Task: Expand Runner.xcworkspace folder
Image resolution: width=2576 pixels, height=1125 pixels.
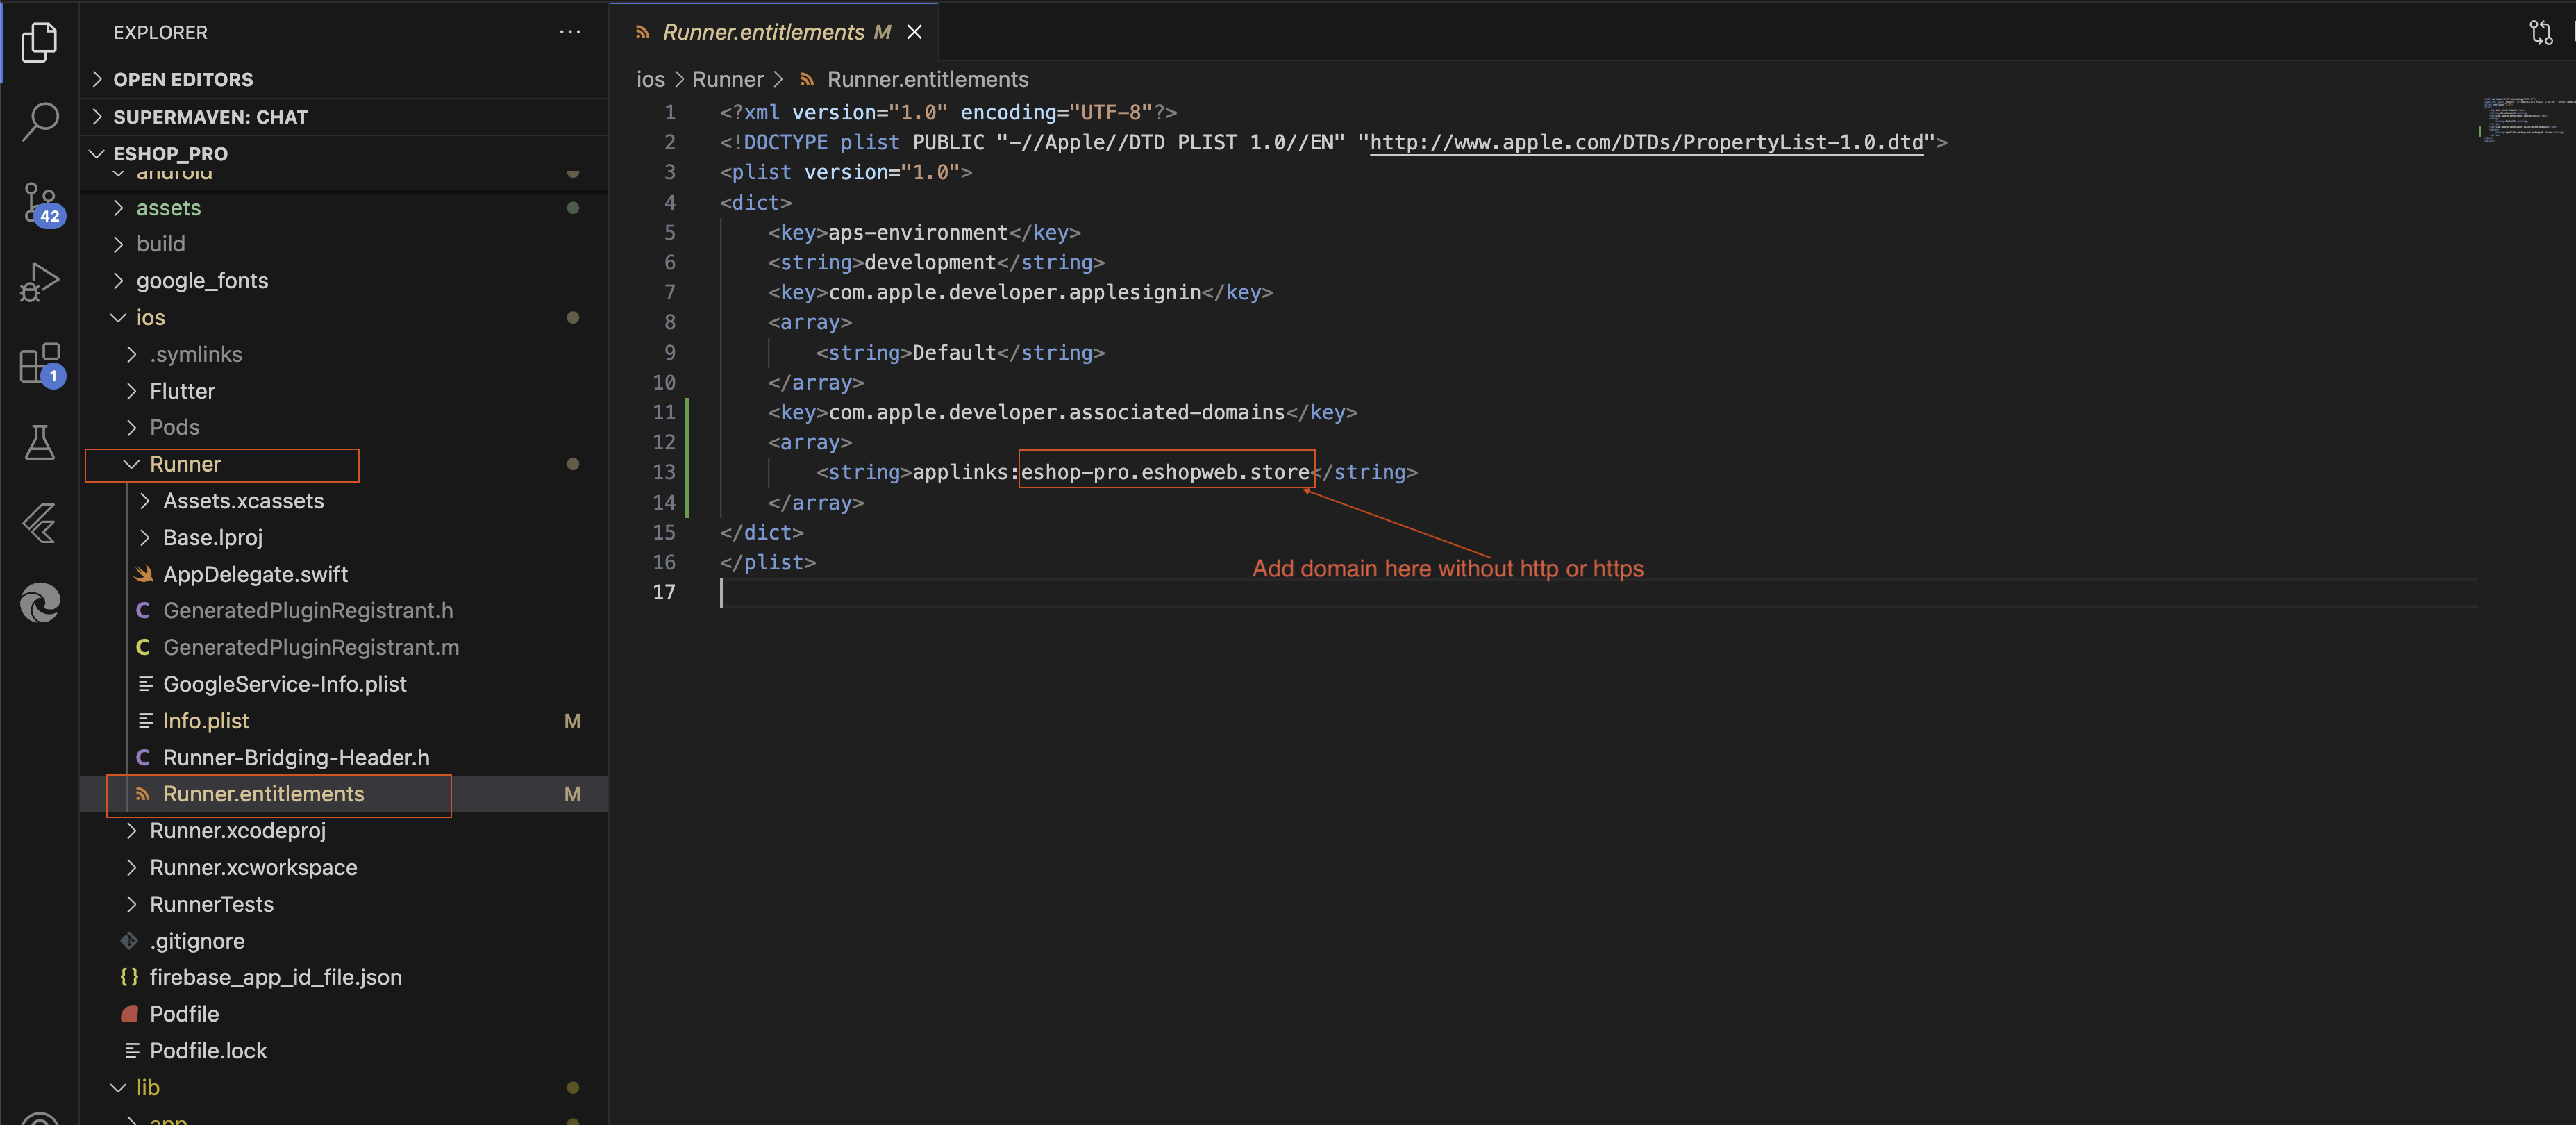Action: 344,868
